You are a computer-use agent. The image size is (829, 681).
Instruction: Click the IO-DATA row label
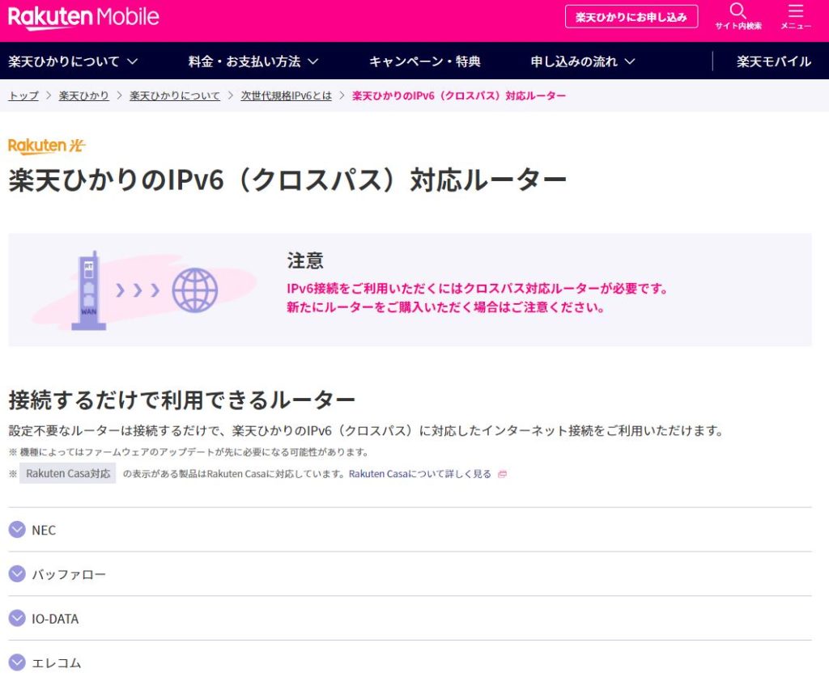55,619
